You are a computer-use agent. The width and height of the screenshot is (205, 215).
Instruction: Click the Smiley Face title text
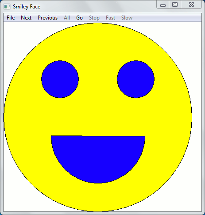[27, 7]
